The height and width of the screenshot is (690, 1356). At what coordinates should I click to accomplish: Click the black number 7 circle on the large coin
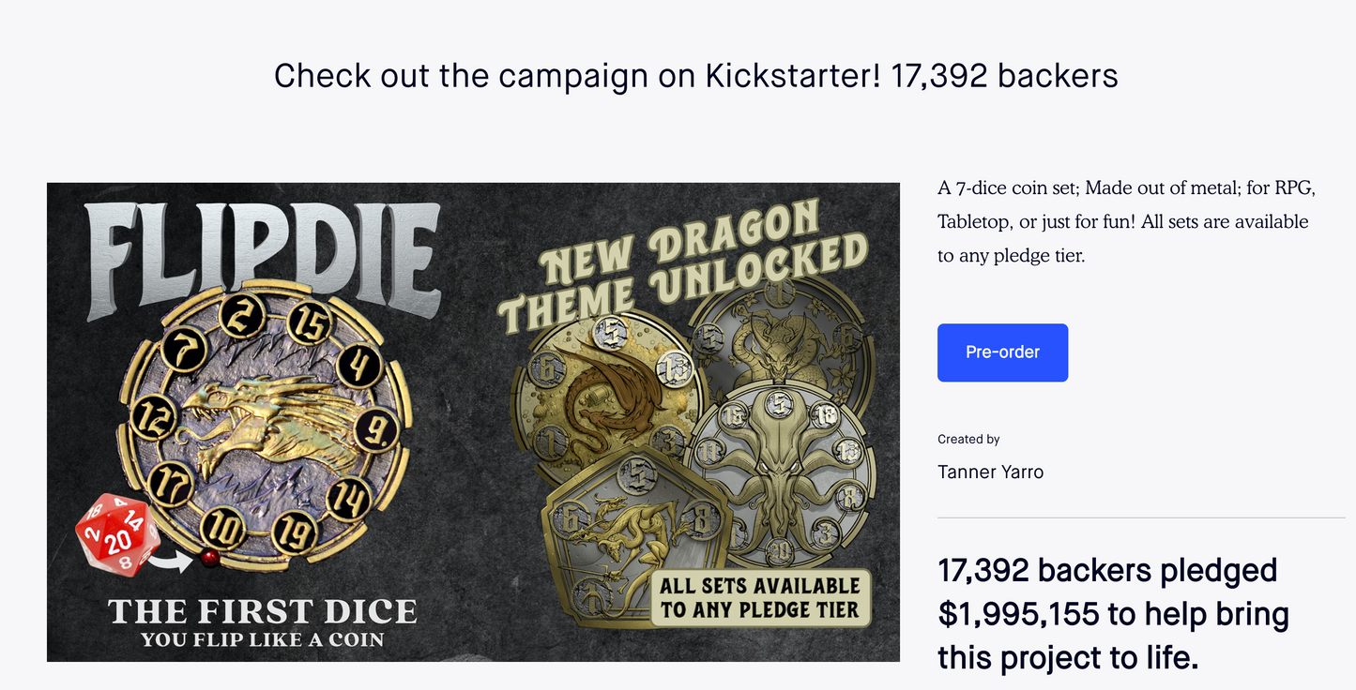coord(183,351)
